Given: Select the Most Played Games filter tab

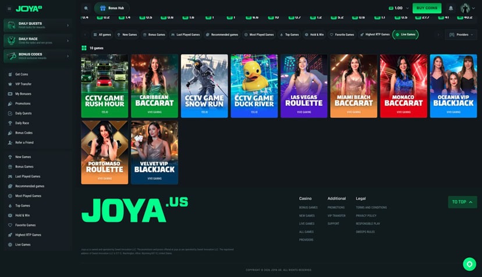Looking at the screenshot, I should click(259, 35).
